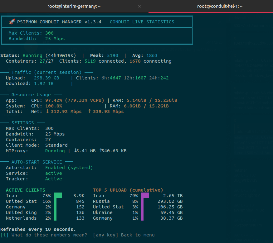Click header Bandwidth value 25 Mbps
Viewport: 273px width, 243px height.
[55, 39]
